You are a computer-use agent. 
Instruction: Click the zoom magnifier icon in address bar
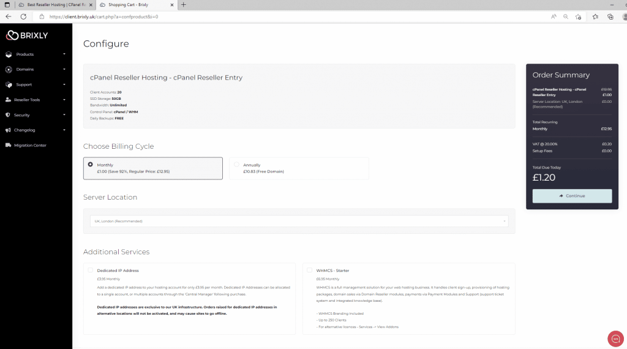[566, 17]
